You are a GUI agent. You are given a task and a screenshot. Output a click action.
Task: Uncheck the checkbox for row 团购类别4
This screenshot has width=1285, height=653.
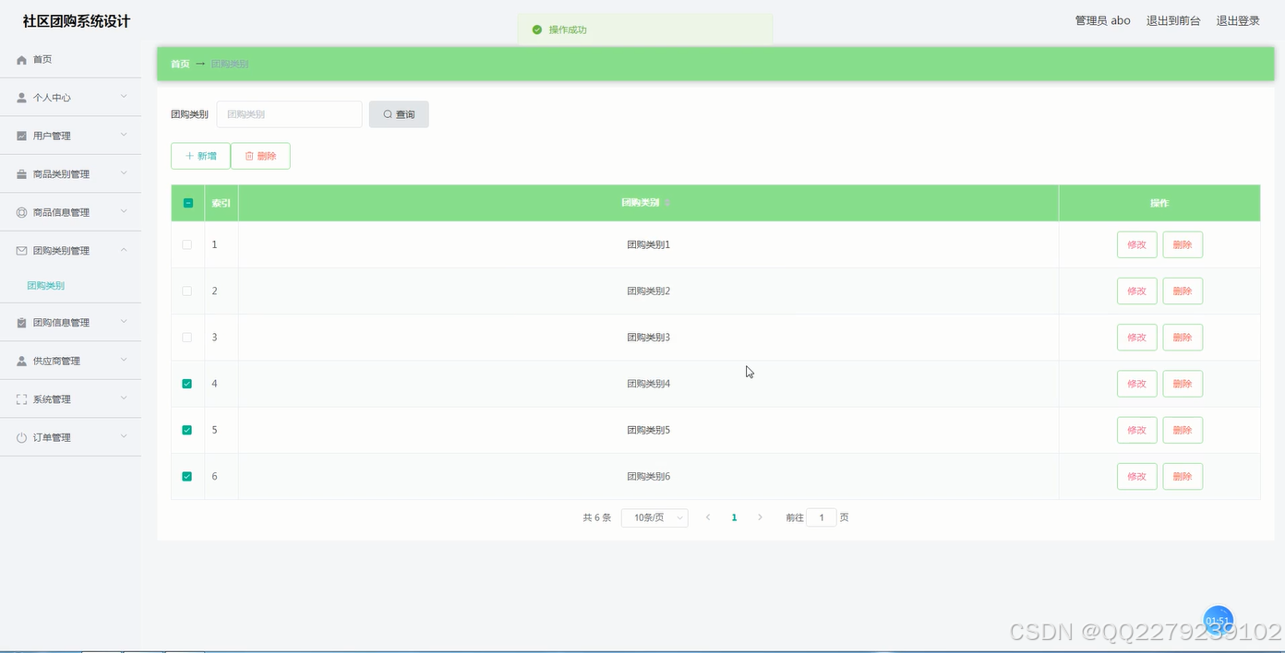[187, 383]
